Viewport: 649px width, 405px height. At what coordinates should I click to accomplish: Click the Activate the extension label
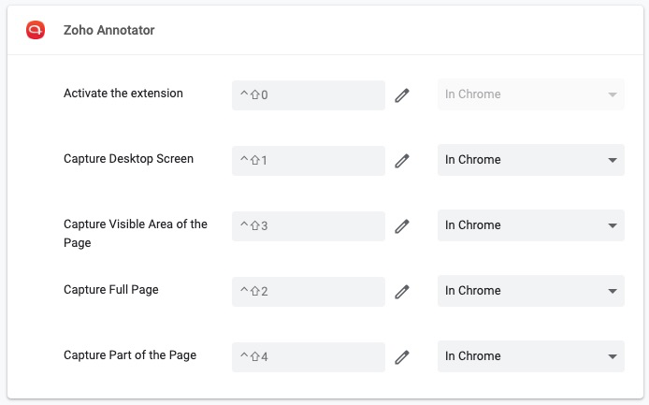click(x=123, y=94)
